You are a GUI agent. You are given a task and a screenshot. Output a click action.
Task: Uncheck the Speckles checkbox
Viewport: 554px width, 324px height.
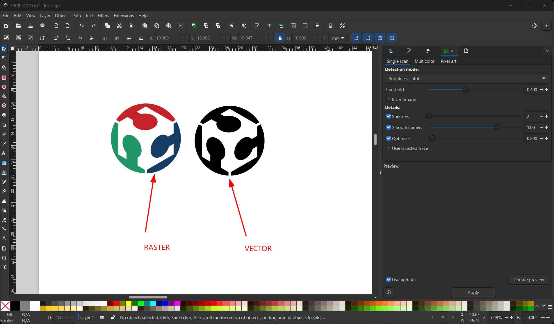point(389,116)
